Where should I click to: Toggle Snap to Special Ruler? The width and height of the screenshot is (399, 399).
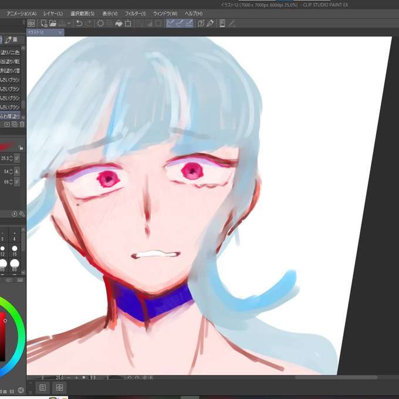(x=180, y=23)
